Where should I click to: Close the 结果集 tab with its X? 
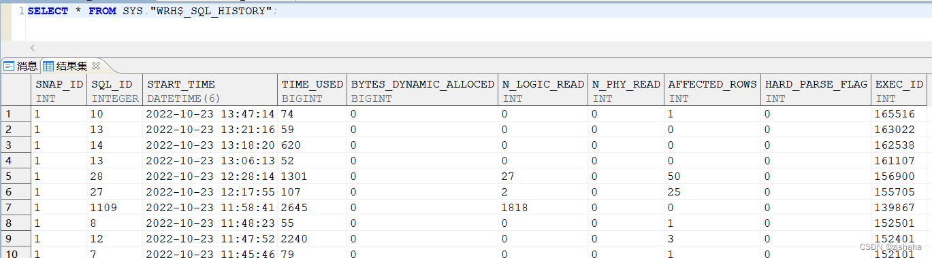tap(96, 66)
